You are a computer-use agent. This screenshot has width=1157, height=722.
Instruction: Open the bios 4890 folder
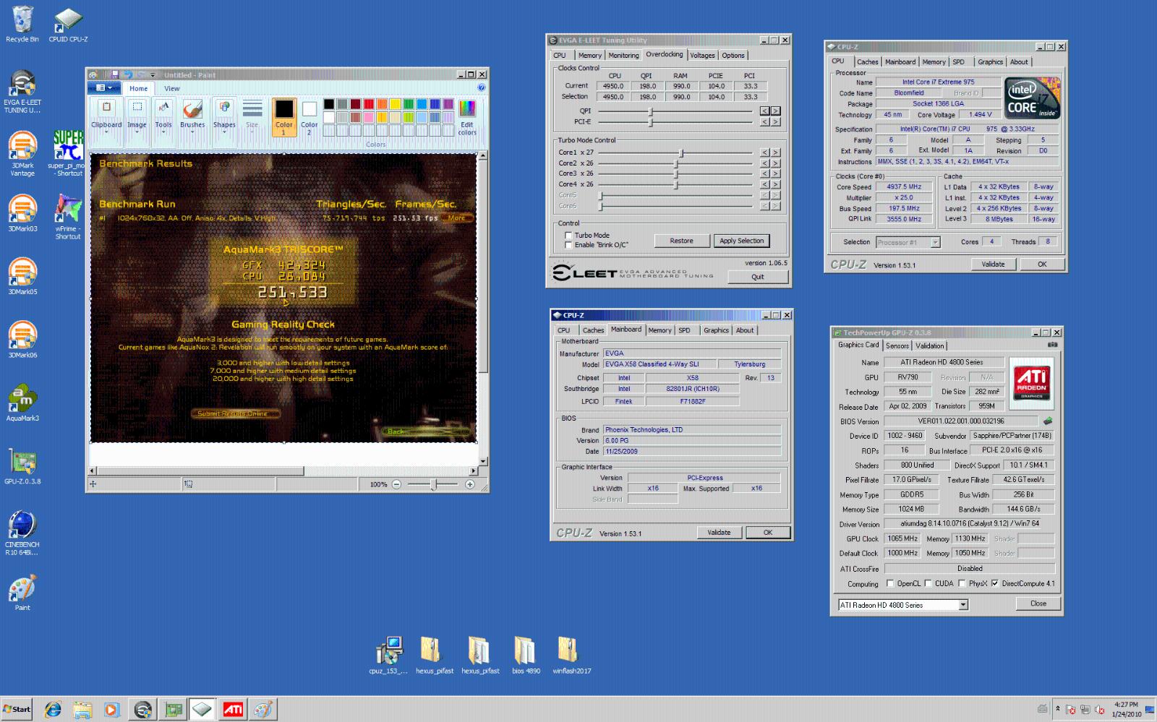pos(526,656)
